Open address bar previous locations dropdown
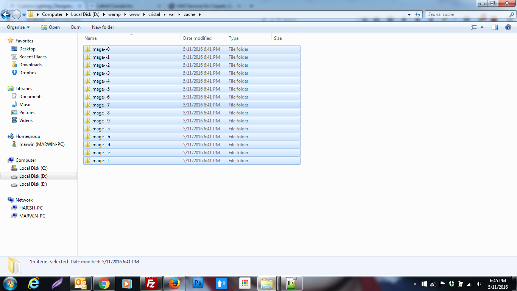This screenshot has height=291, width=517. click(x=409, y=14)
